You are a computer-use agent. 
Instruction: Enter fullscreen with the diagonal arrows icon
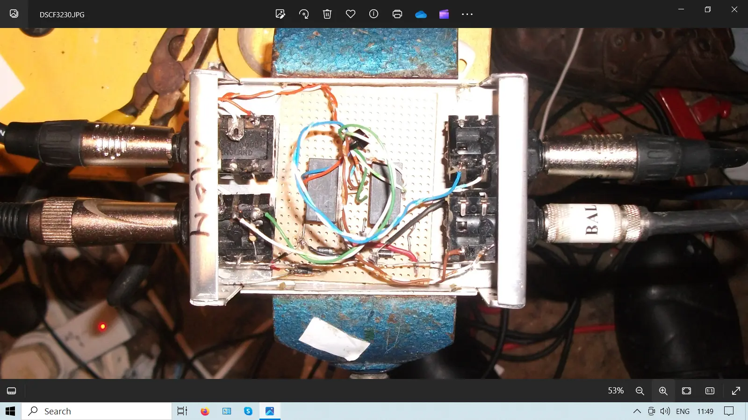[x=736, y=391]
